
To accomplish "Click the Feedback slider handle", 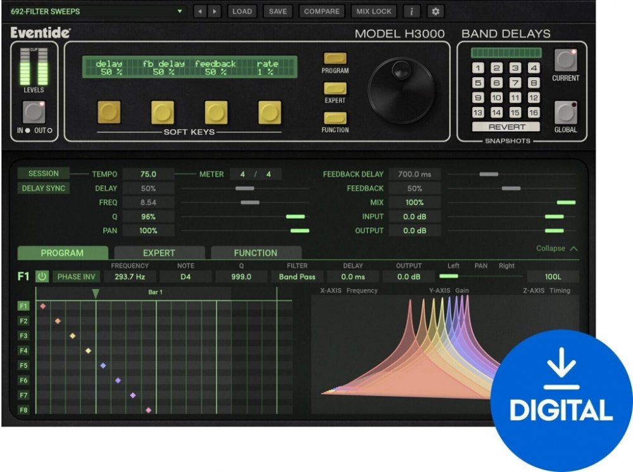I will [511, 189].
